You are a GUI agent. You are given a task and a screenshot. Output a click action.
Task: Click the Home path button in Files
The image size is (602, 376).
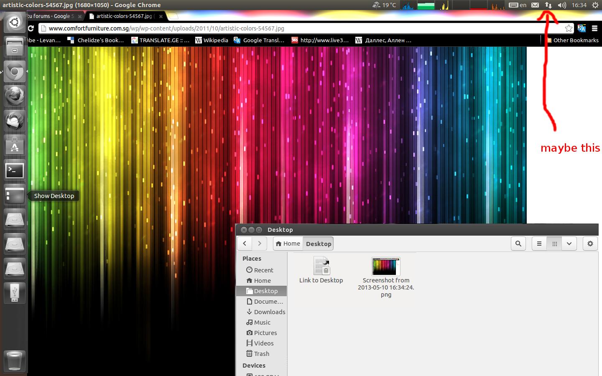coord(288,244)
